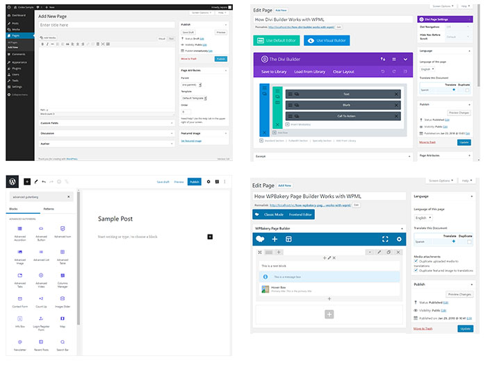This screenshot has height=381, width=490.
Task: Click the Enter title here field
Action: [106, 25]
